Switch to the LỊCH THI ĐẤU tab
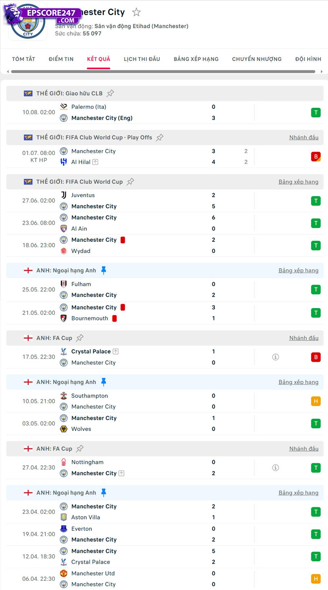 (x=141, y=59)
